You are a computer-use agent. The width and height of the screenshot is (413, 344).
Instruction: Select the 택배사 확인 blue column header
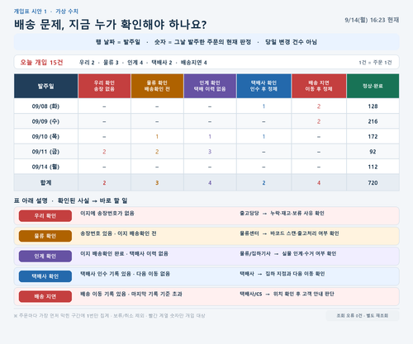click(263, 86)
